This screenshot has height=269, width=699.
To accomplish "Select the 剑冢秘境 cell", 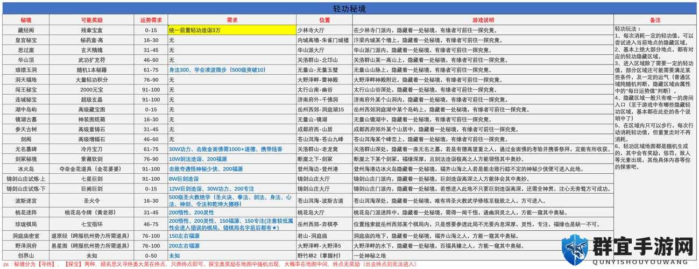I will click(26, 159).
